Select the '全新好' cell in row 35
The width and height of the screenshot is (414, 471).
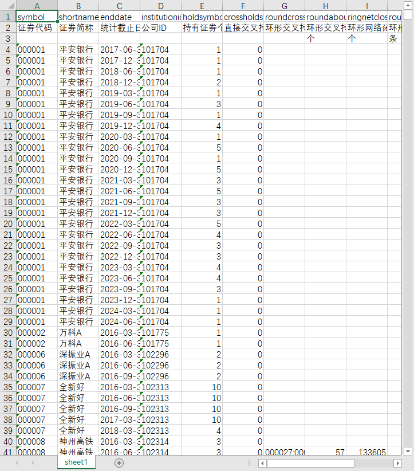pyautogui.click(x=78, y=387)
